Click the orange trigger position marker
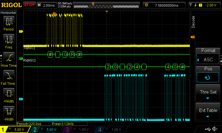222x133 pixels. point(107,11)
